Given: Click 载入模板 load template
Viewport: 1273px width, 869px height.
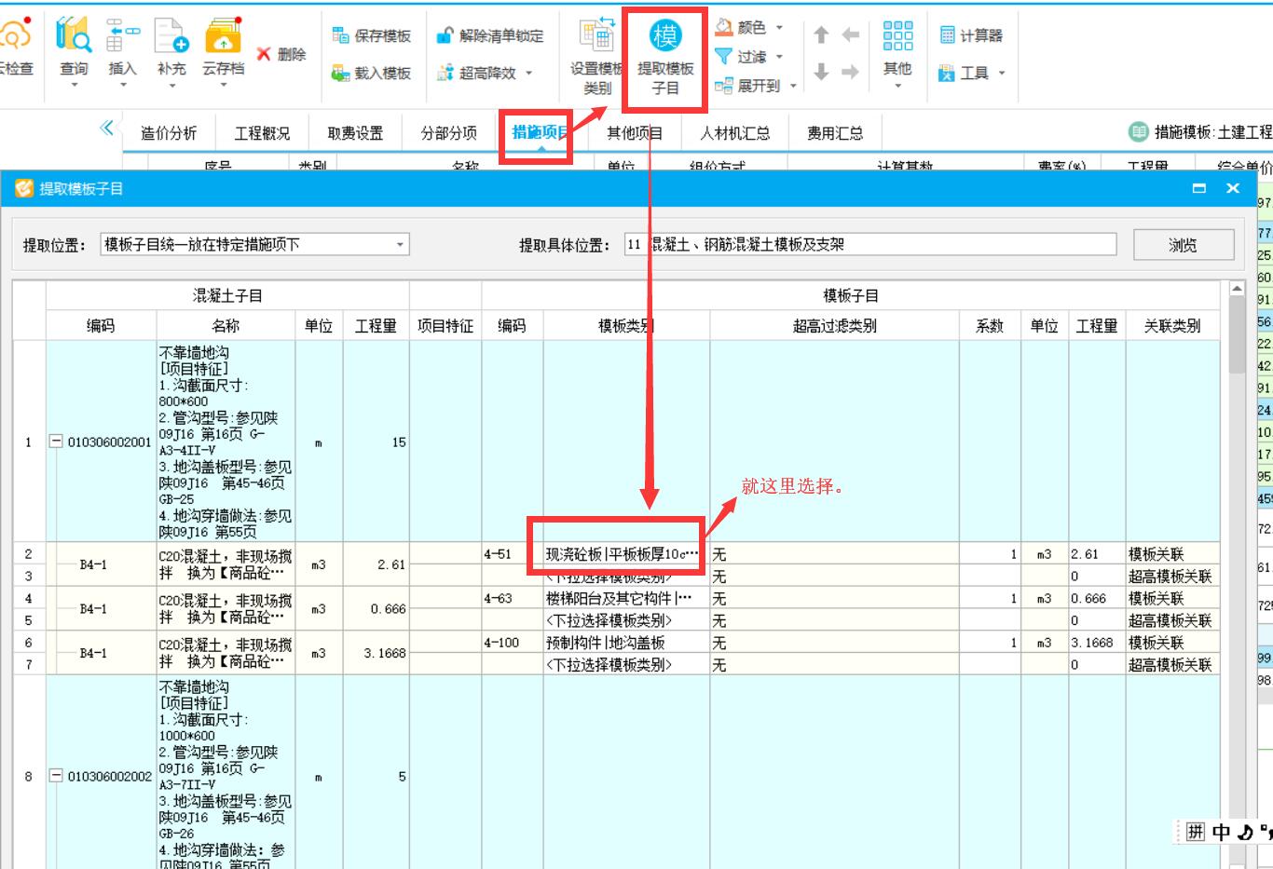Looking at the screenshot, I should tap(371, 73).
